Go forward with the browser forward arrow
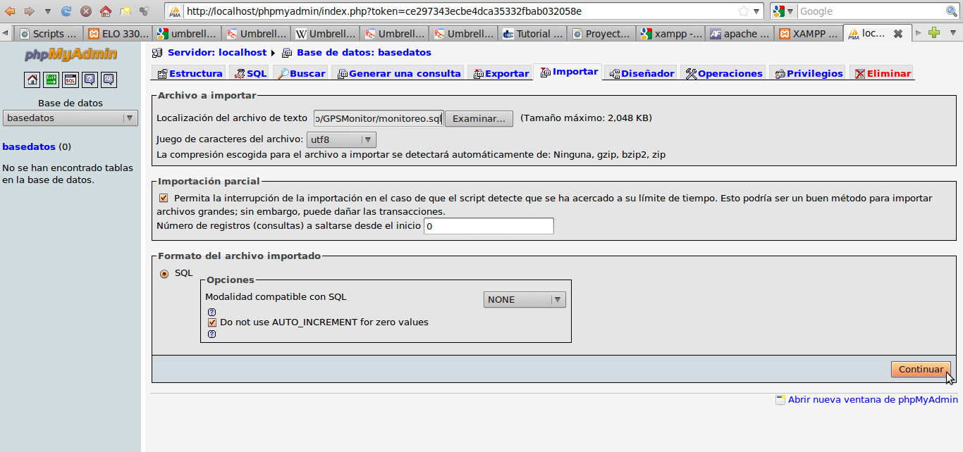 coord(29,11)
